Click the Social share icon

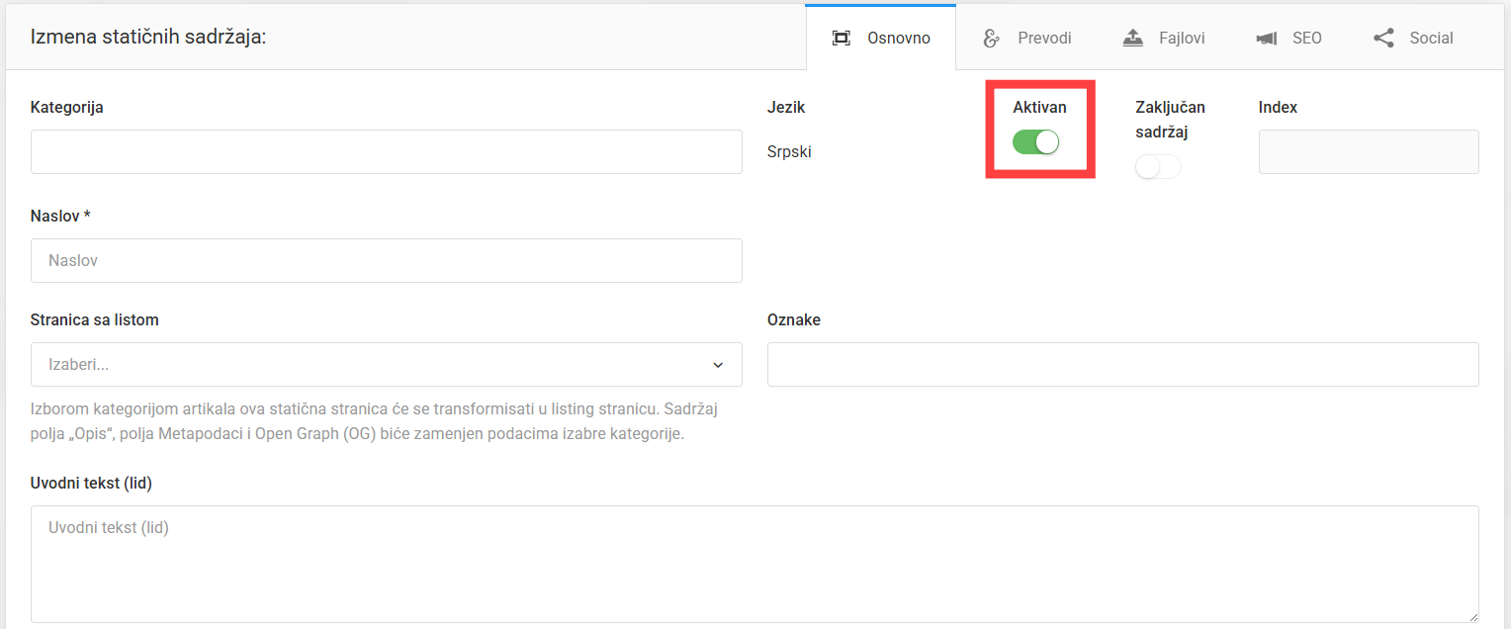pyautogui.click(x=1384, y=39)
